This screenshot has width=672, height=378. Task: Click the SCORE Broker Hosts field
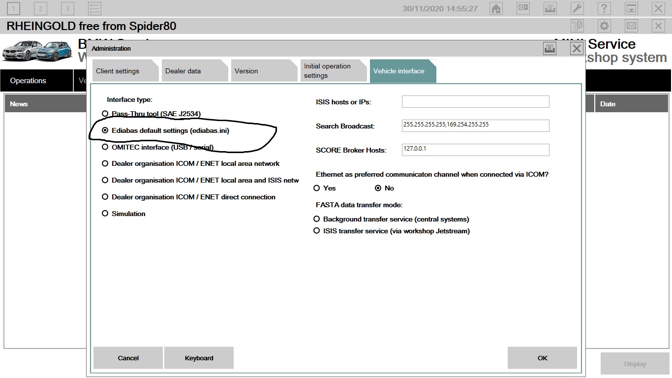[475, 150]
